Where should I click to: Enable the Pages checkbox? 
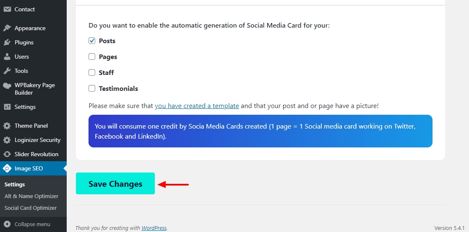tap(92, 57)
